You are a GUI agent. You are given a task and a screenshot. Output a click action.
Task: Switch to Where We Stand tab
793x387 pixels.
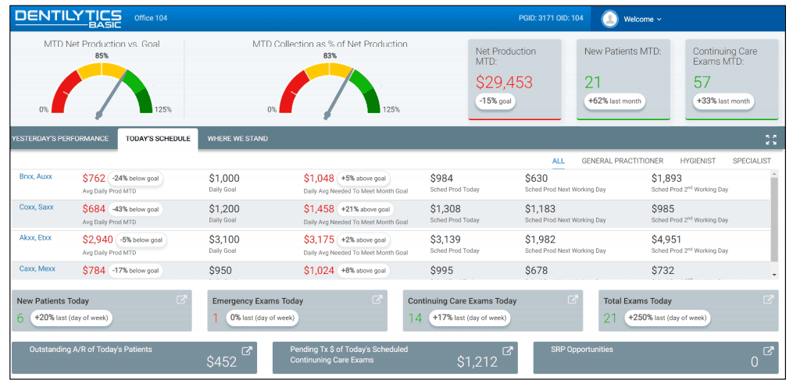pos(238,139)
